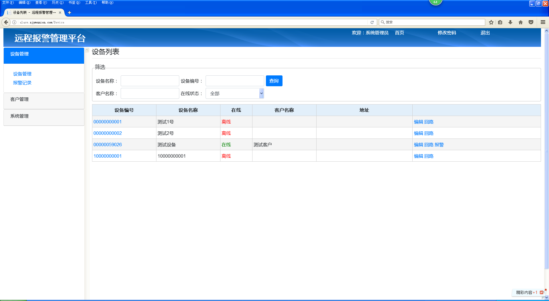This screenshot has width=549, height=301.
Task: Click the 查询 search button
Action: 274,81
